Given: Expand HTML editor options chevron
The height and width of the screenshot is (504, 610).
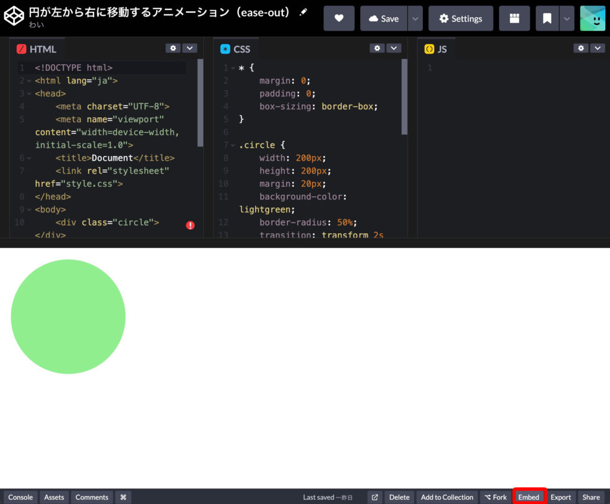Looking at the screenshot, I should [x=189, y=48].
